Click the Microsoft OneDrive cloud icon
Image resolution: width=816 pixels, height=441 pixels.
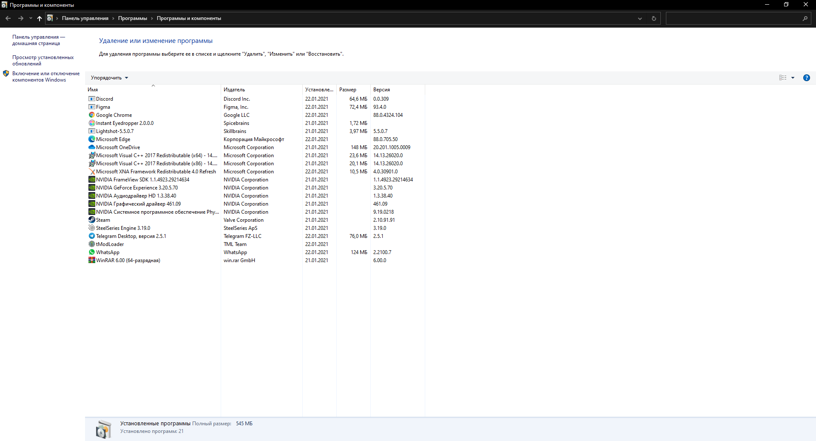[91, 147]
